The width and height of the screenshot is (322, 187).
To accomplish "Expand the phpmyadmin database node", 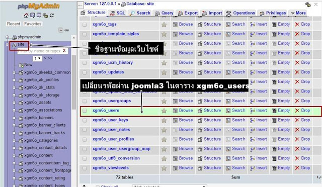I will point(7,37).
